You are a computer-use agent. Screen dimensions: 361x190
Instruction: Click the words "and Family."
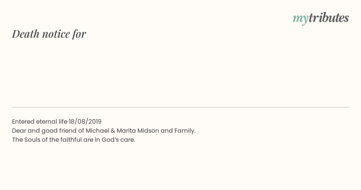[x=178, y=131]
